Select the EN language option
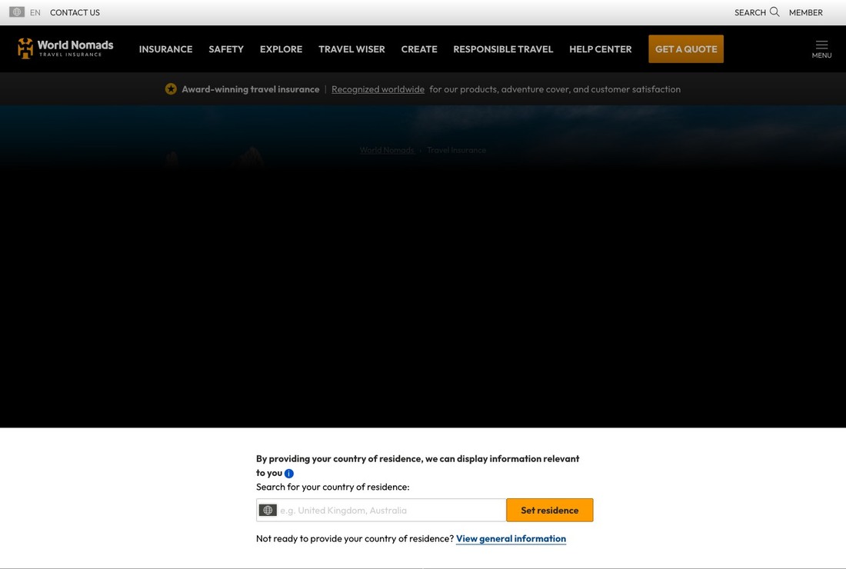The width and height of the screenshot is (846, 569). (x=35, y=12)
